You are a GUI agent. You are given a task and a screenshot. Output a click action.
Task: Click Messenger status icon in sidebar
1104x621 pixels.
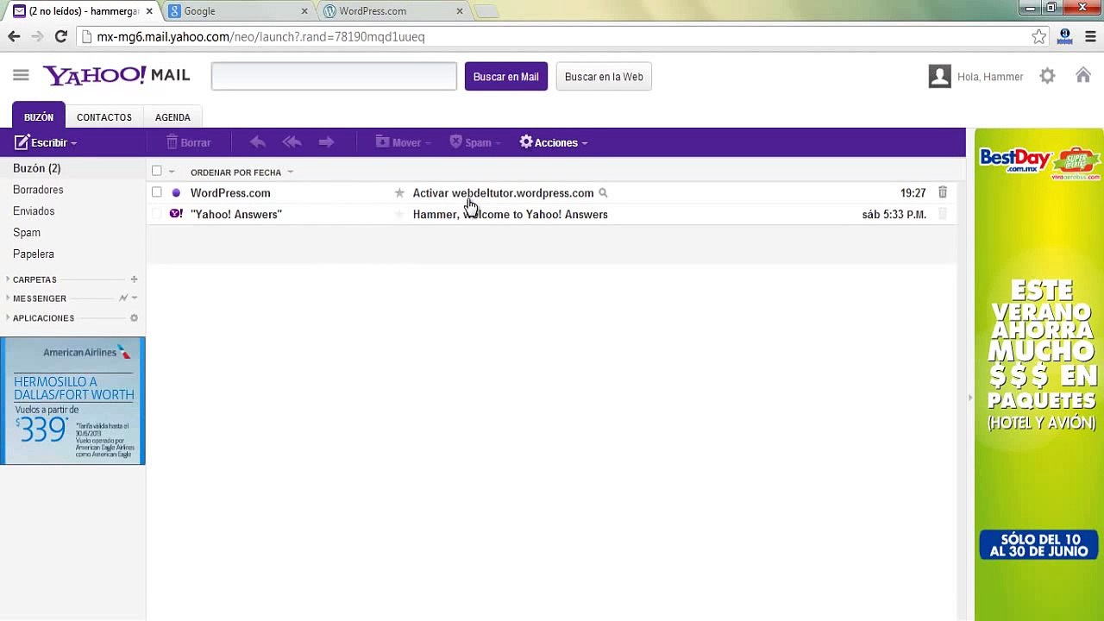pyautogui.click(x=123, y=298)
